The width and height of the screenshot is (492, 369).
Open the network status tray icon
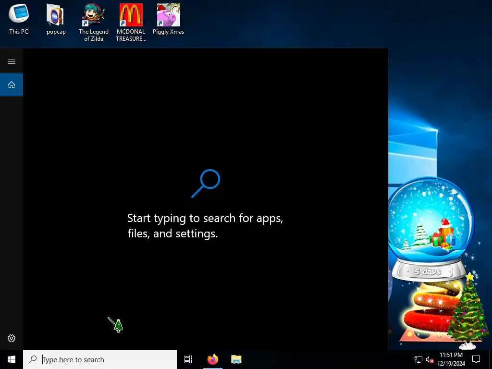point(418,359)
